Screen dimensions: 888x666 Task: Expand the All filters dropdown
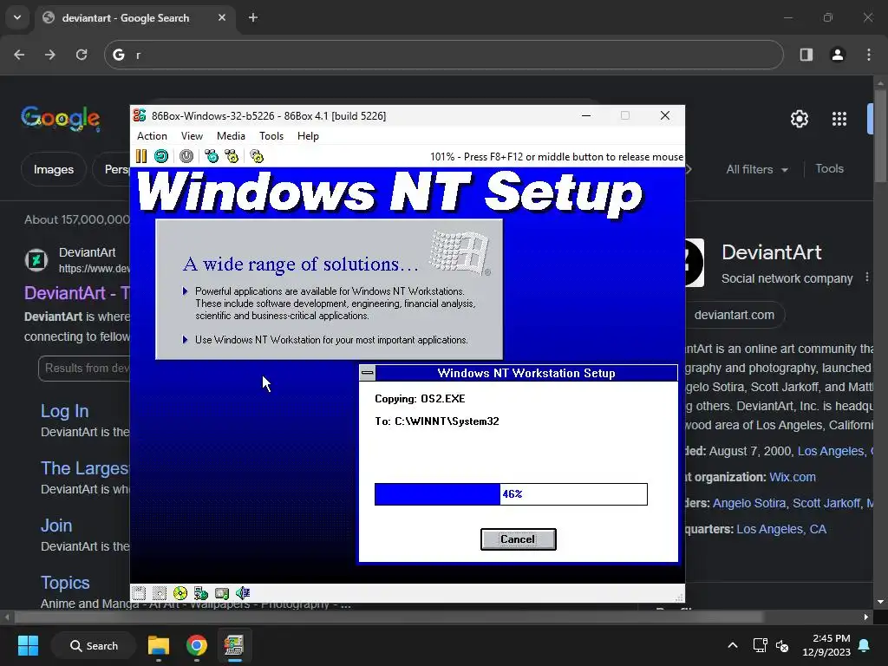pyautogui.click(x=756, y=169)
